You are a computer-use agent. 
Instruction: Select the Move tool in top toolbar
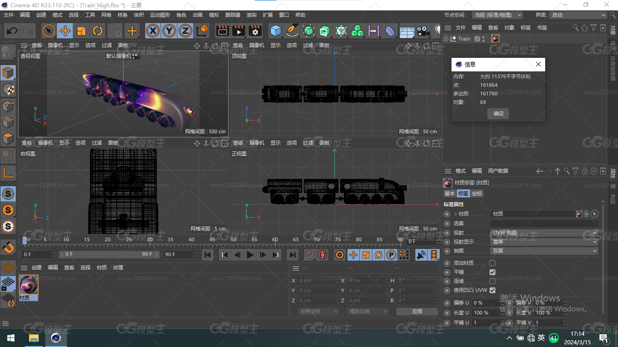pos(65,31)
